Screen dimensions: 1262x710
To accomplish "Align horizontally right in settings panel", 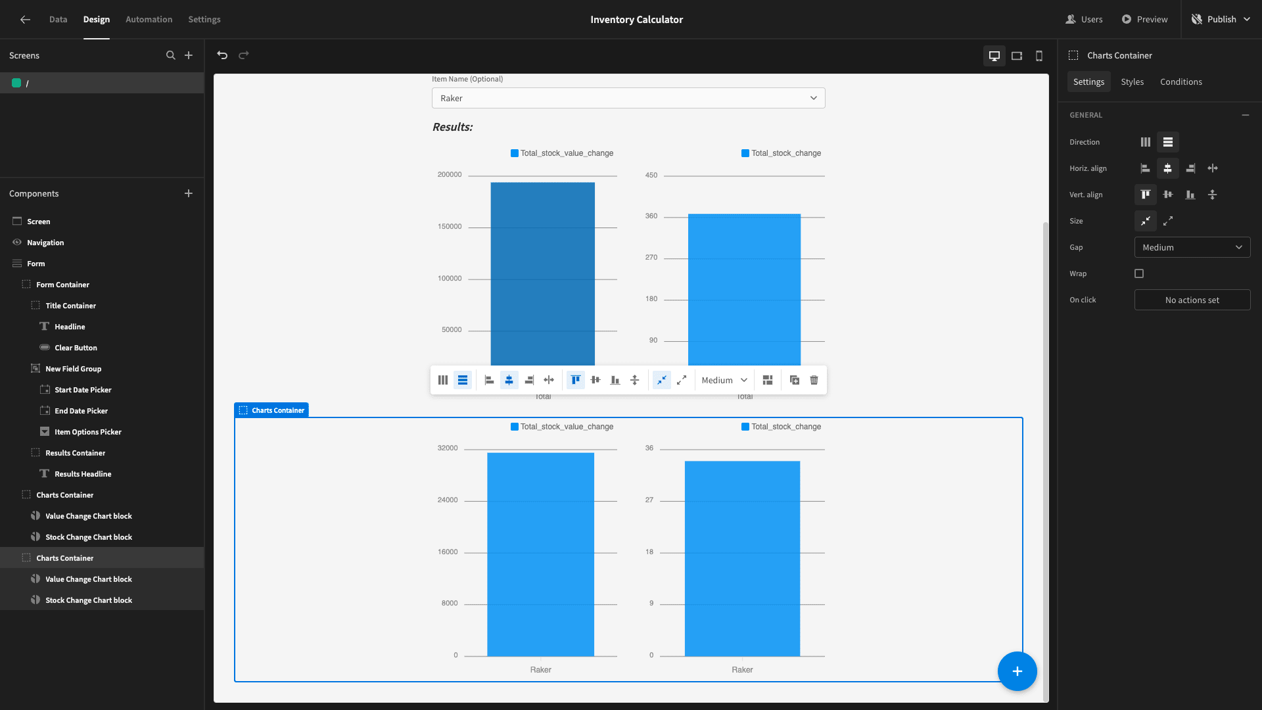I will [x=1190, y=168].
